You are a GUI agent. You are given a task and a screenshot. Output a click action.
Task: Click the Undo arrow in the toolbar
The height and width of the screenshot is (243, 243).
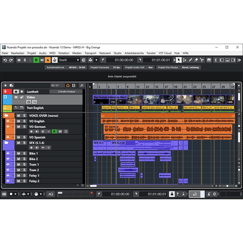(5, 60)
